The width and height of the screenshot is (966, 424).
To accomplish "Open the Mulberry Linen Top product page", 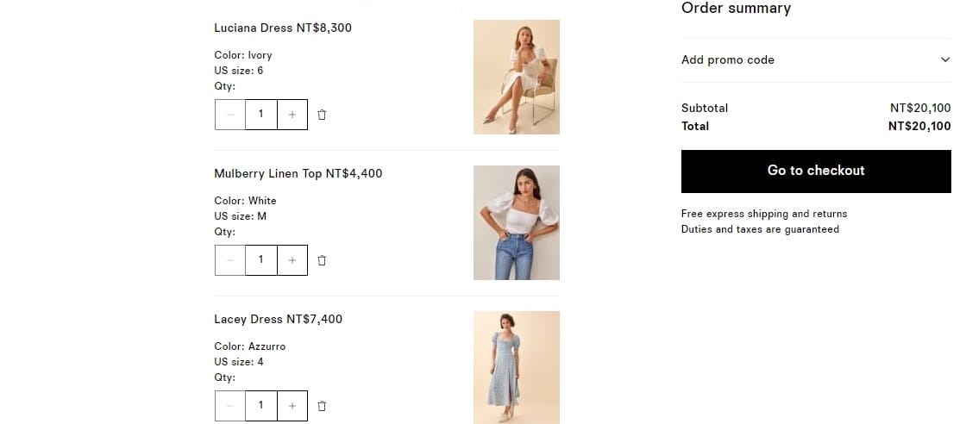I will (267, 173).
